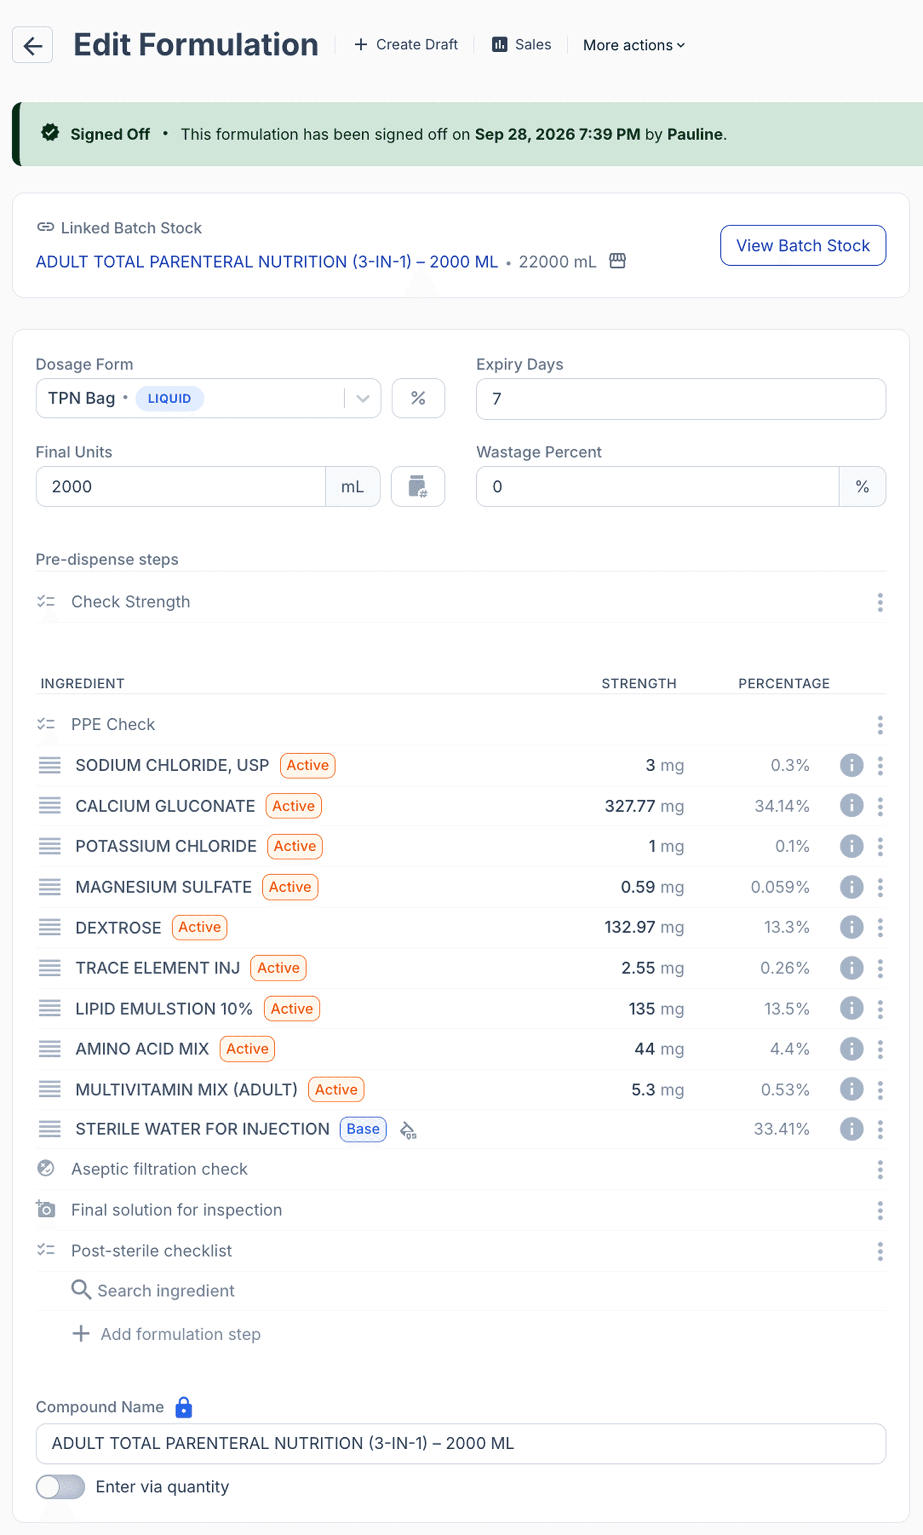This screenshot has width=923, height=1535.
Task: Click the Compound Name text field
Action: (461, 1444)
